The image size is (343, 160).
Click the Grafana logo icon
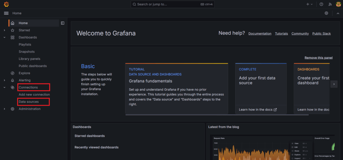pos(6,4)
